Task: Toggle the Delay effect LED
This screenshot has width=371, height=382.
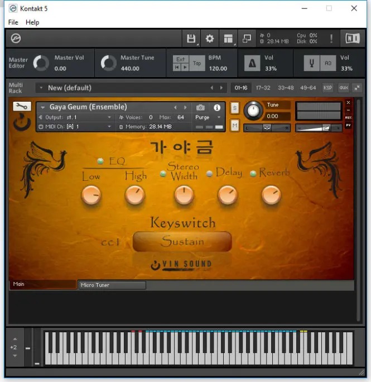Action: (209, 174)
